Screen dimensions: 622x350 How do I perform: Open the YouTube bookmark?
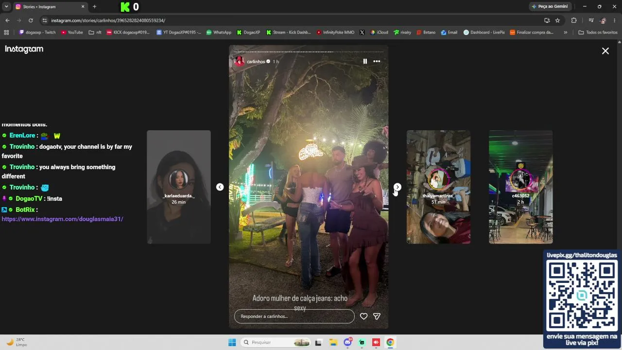[x=72, y=33]
